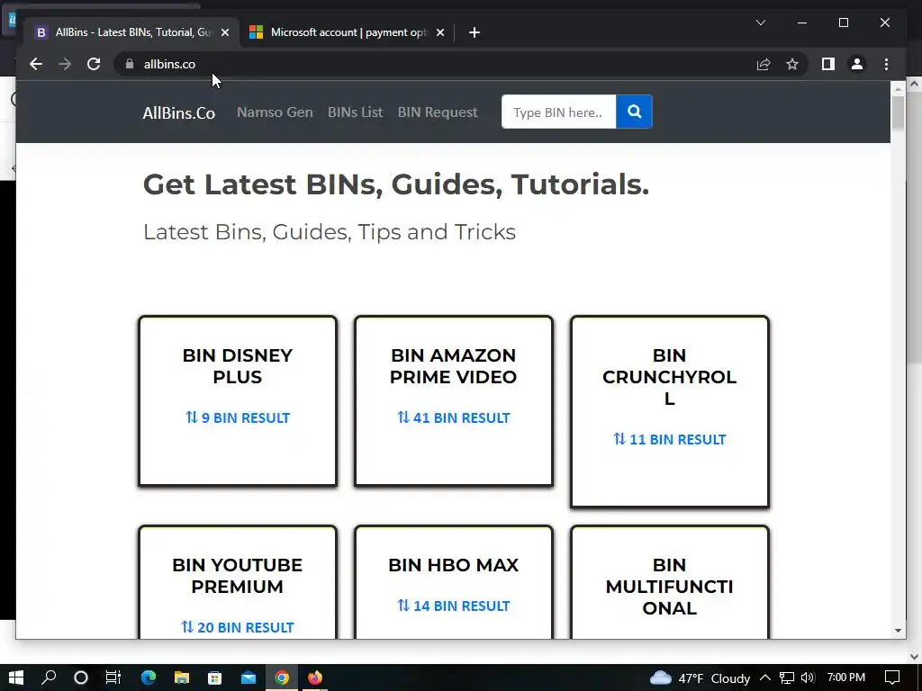Viewport: 922px width, 691px height.
Task: Open volume control tray icon
Action: click(x=809, y=678)
